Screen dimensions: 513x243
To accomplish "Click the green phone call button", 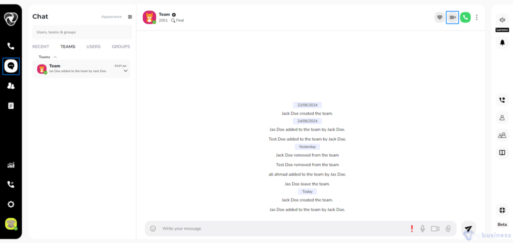I will point(465,17).
